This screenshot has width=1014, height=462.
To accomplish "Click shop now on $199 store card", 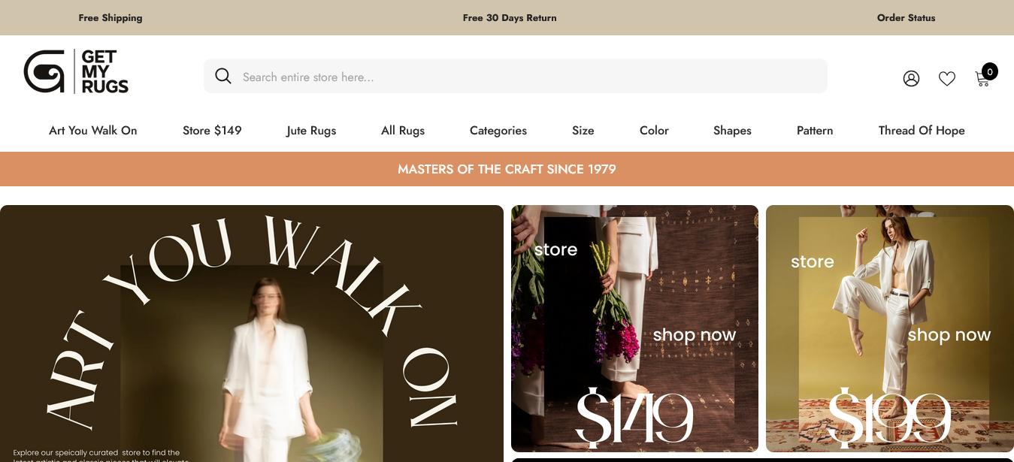I will (x=949, y=334).
